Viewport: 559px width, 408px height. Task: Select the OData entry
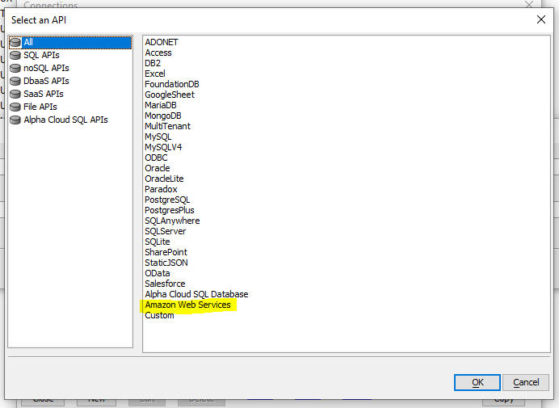(158, 274)
